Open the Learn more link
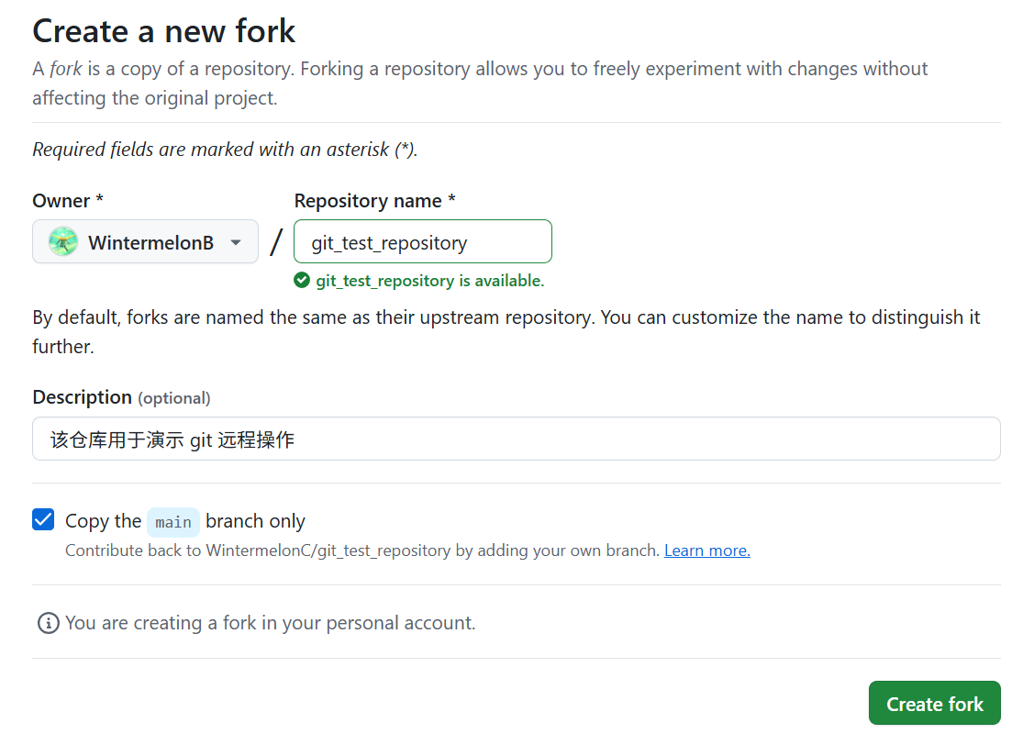 [x=706, y=550]
